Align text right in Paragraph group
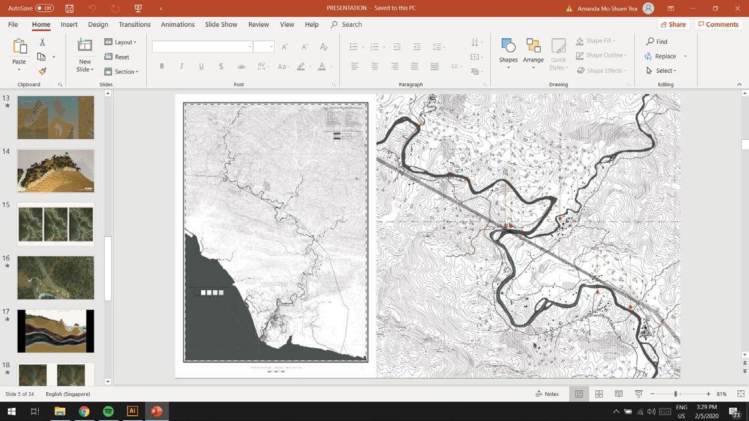Viewport: 749px width, 421px height. click(395, 66)
